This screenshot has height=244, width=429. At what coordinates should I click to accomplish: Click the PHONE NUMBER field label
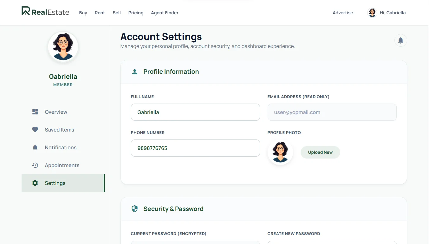pos(148,133)
